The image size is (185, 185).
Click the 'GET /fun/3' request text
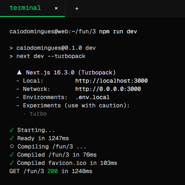tap(27, 171)
